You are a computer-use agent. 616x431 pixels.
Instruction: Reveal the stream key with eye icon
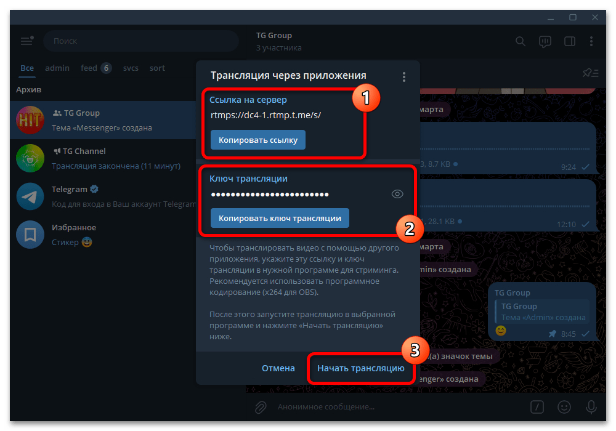(397, 194)
